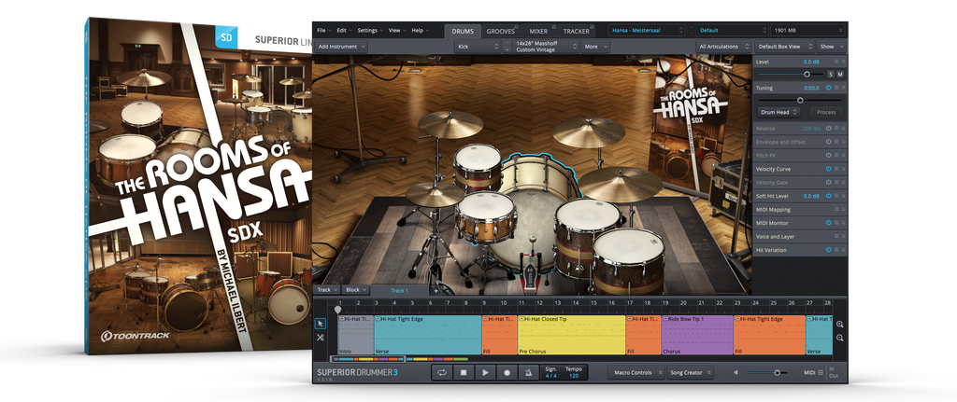Click the Tuning slider handle
957x402 pixels.
click(800, 100)
